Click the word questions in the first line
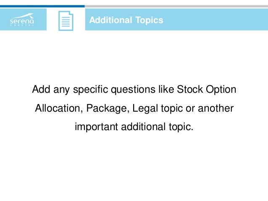The height and width of the screenshot is (201, 268). (133, 90)
